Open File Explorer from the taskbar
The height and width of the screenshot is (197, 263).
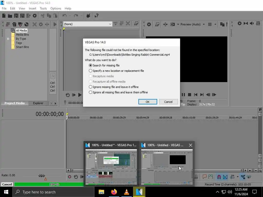[101, 192]
